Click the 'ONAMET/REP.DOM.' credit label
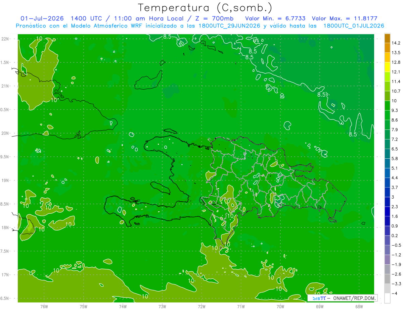This screenshot has width=403, height=311. click(354, 298)
